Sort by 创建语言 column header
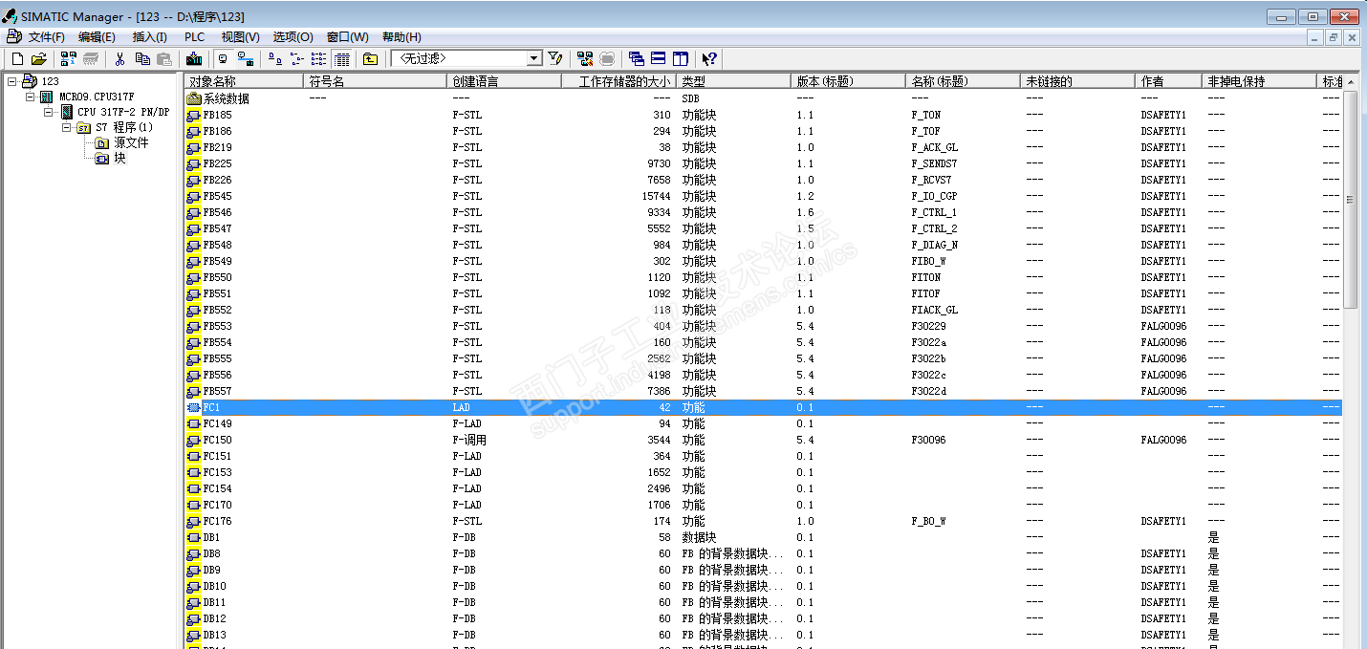The image size is (1367, 649). (x=504, y=81)
